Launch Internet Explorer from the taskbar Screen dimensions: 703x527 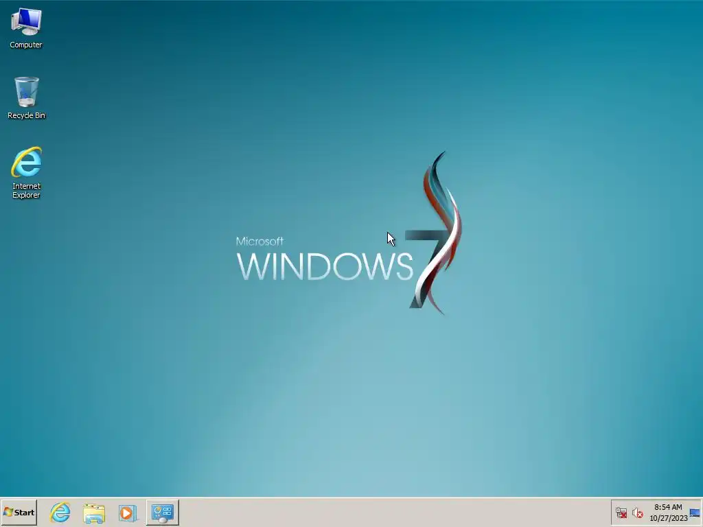60,512
